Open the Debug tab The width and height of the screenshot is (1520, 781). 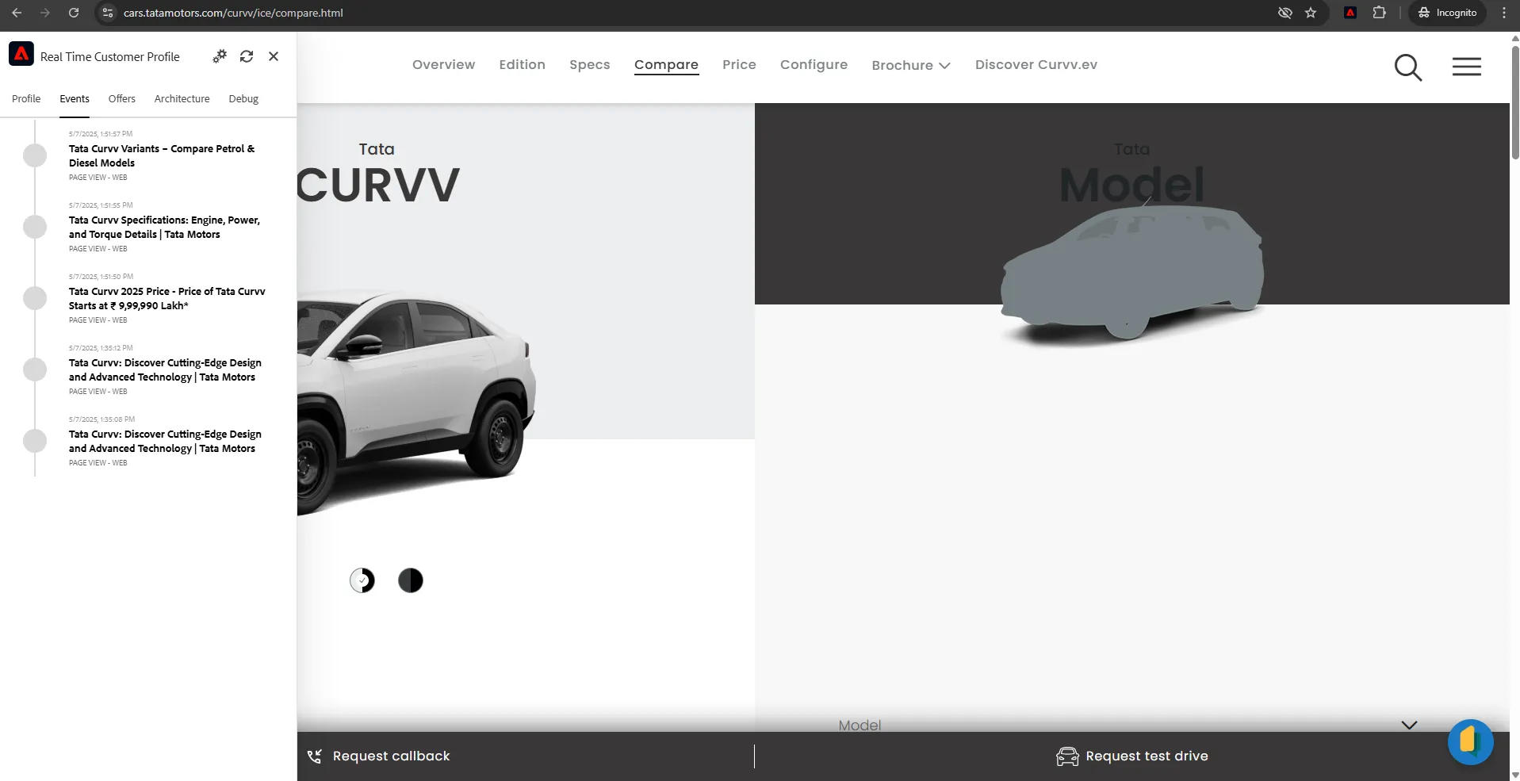coord(243,99)
